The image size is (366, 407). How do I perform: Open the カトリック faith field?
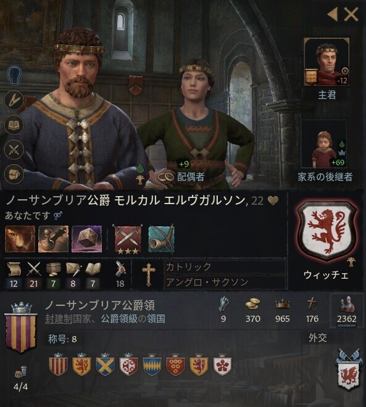[x=225, y=266]
